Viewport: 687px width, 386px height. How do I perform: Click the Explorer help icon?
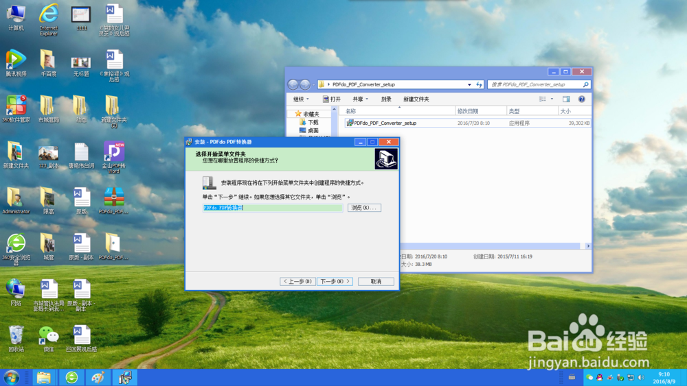tap(581, 99)
